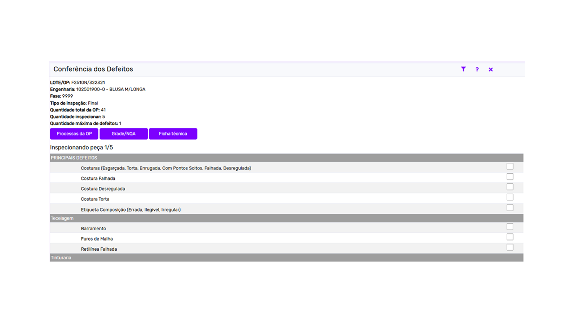
Task: Collapse the PRINCIPAIS DEFEITOS section header
Action: click(x=287, y=158)
